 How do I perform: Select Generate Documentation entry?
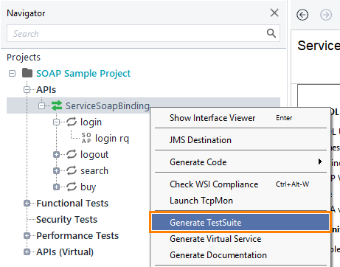[x=240, y=255]
